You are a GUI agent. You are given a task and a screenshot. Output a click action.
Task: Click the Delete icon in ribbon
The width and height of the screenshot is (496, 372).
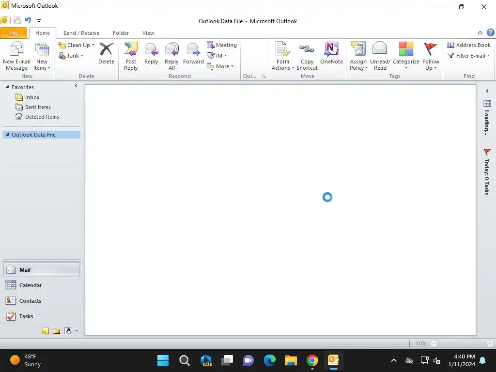pyautogui.click(x=106, y=53)
